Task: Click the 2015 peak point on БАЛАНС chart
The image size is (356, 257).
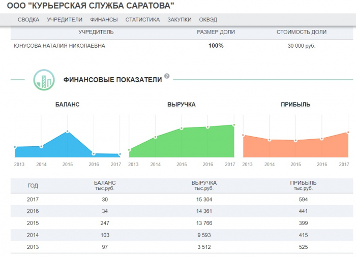Action: pyautogui.click(x=68, y=132)
